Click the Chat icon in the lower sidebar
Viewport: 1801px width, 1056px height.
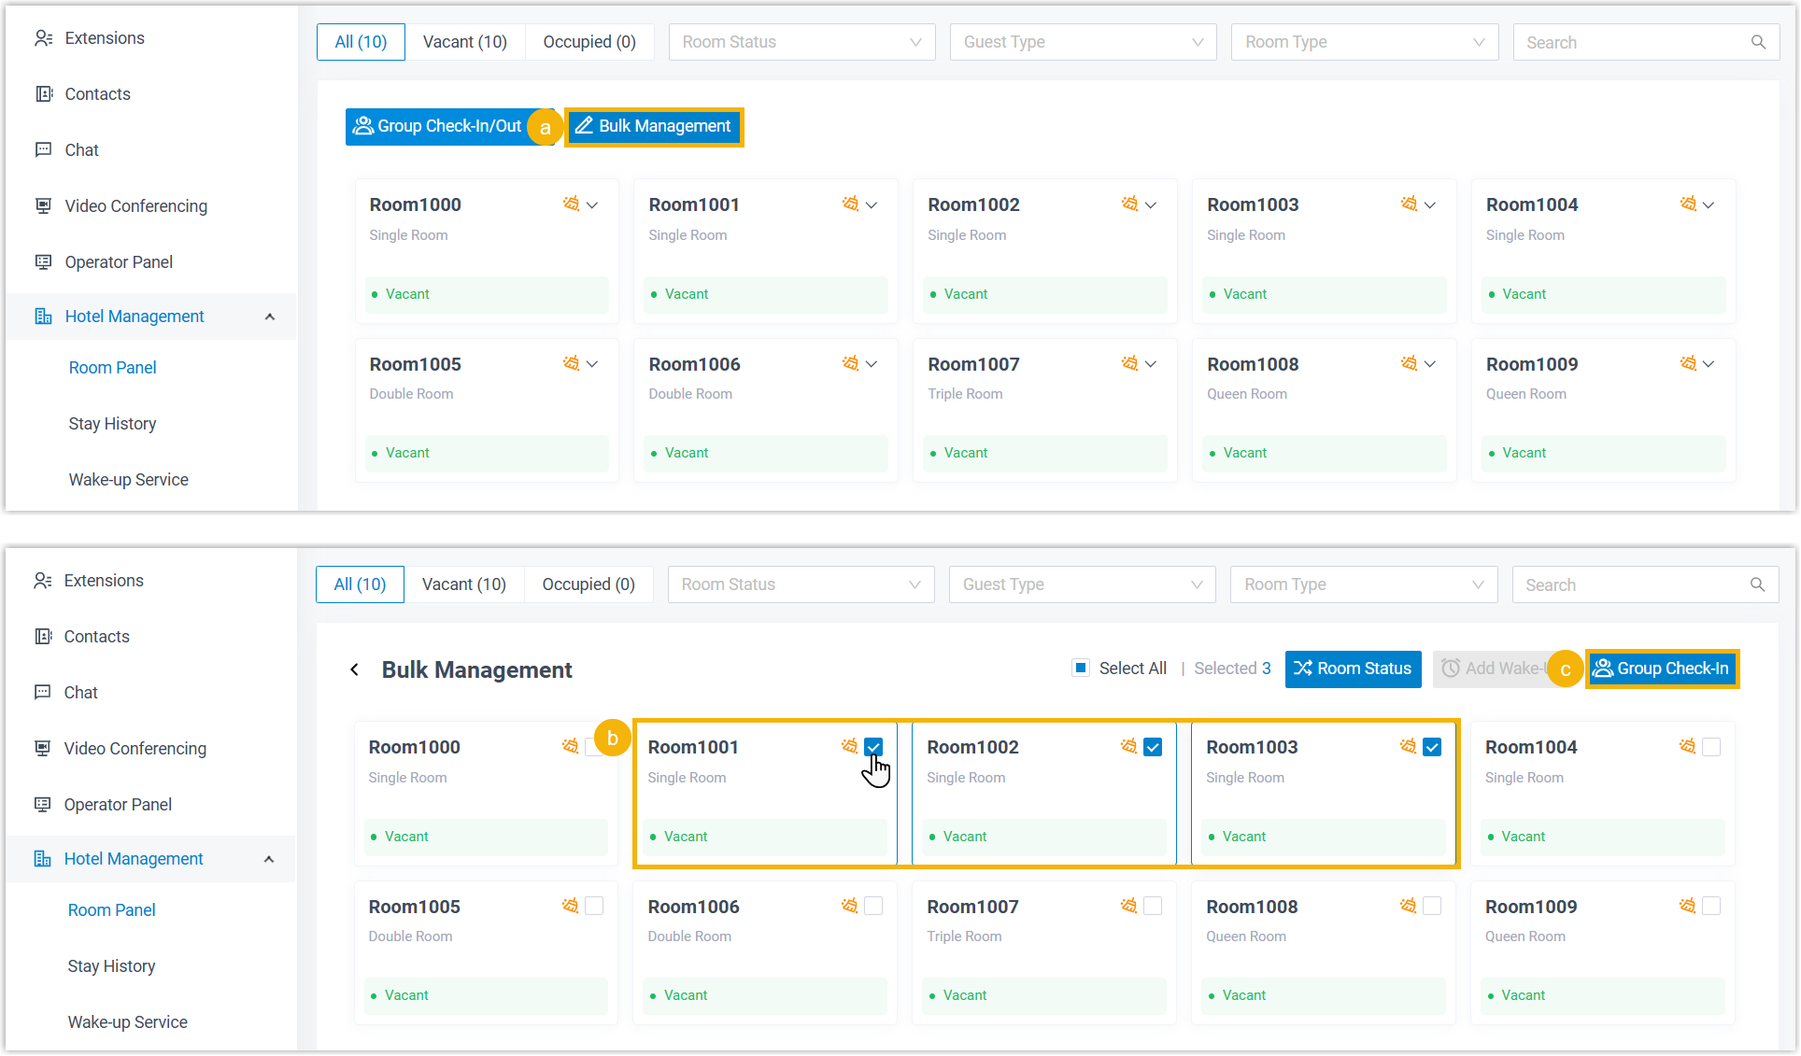(x=42, y=693)
